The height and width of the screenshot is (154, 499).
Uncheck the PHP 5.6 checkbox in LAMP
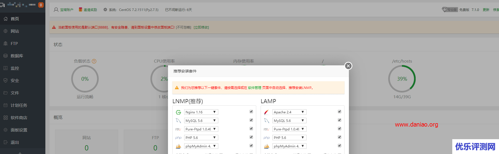[x=340, y=137]
